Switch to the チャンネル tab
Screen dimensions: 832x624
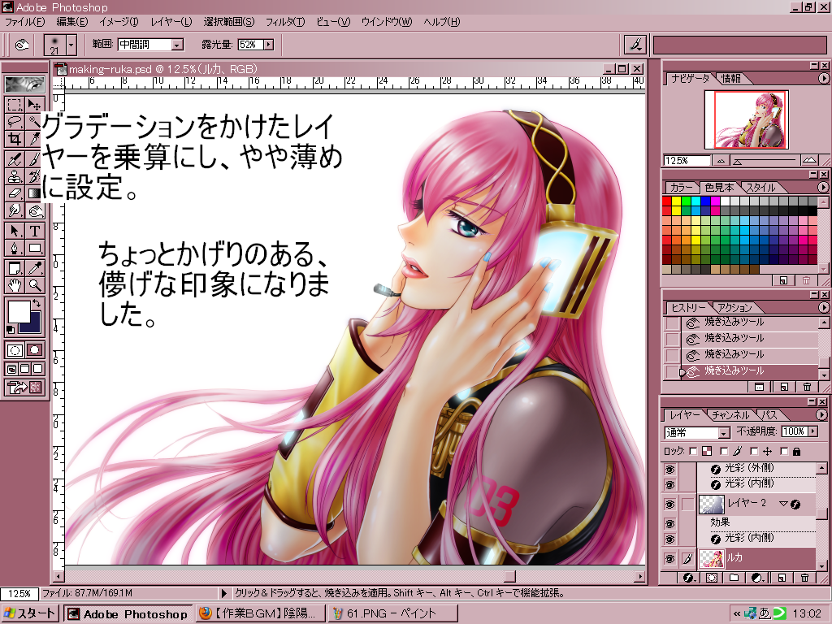(730, 414)
